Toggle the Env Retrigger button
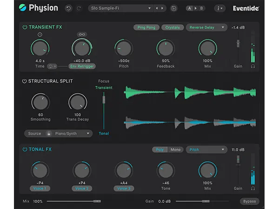 tap(82, 66)
